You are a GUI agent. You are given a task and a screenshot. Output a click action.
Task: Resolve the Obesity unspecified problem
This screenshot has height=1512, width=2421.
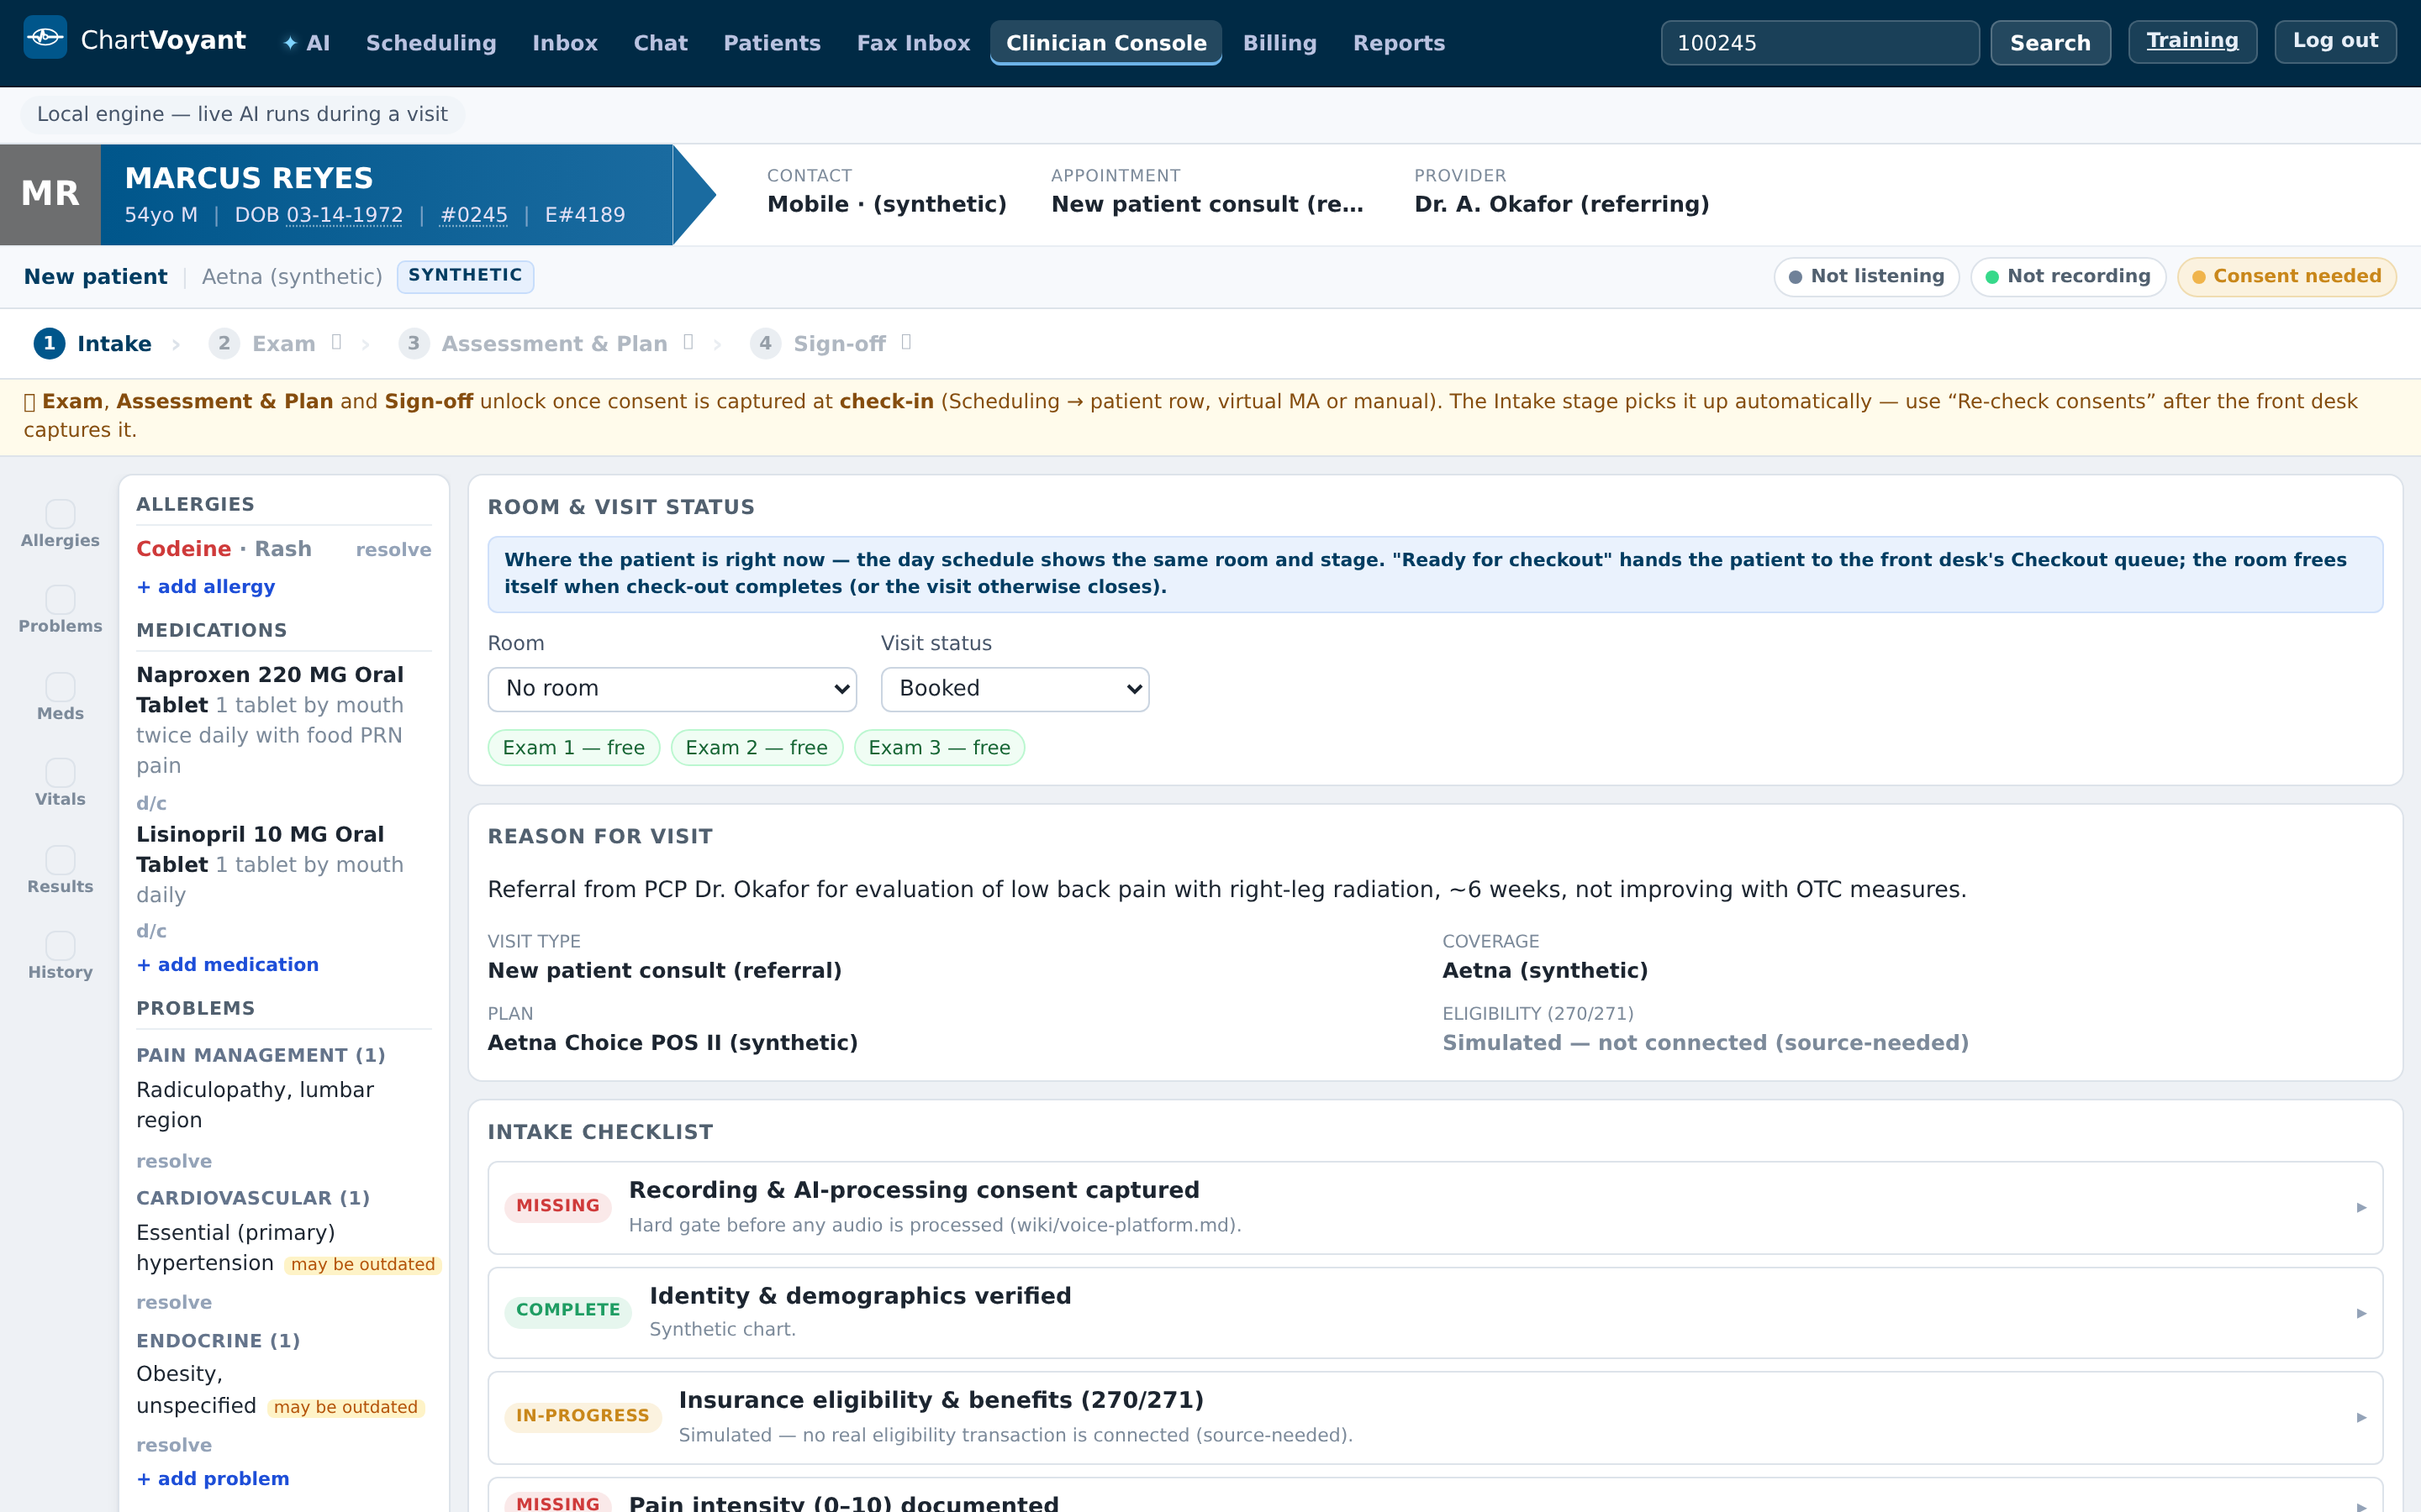click(x=174, y=1445)
